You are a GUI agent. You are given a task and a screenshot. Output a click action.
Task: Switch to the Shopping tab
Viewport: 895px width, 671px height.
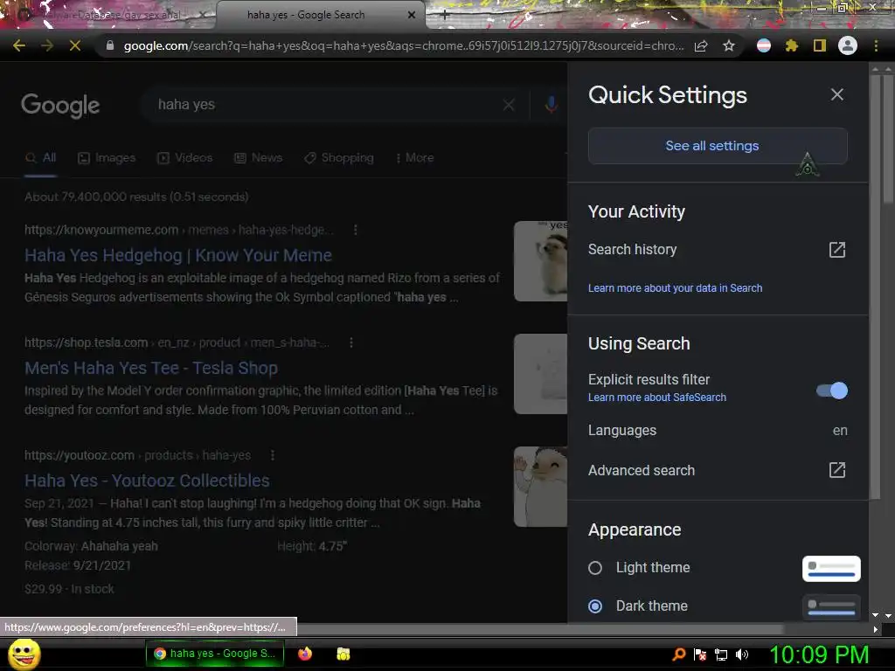pos(339,157)
